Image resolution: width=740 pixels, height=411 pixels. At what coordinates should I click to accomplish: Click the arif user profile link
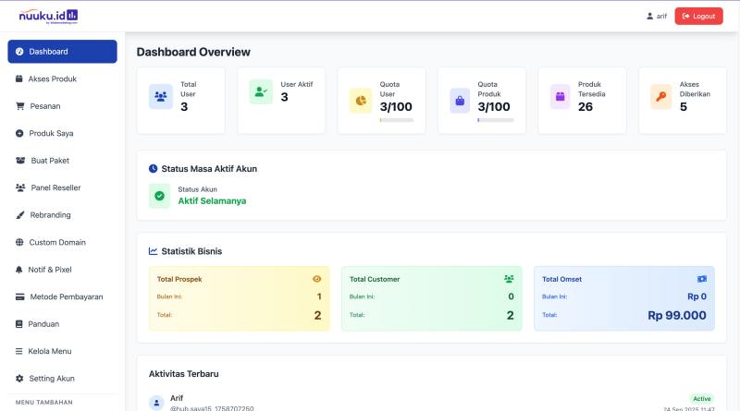pos(656,16)
